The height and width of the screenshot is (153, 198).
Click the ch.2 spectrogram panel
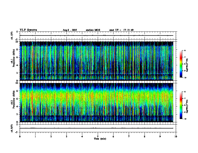(x=96, y=102)
